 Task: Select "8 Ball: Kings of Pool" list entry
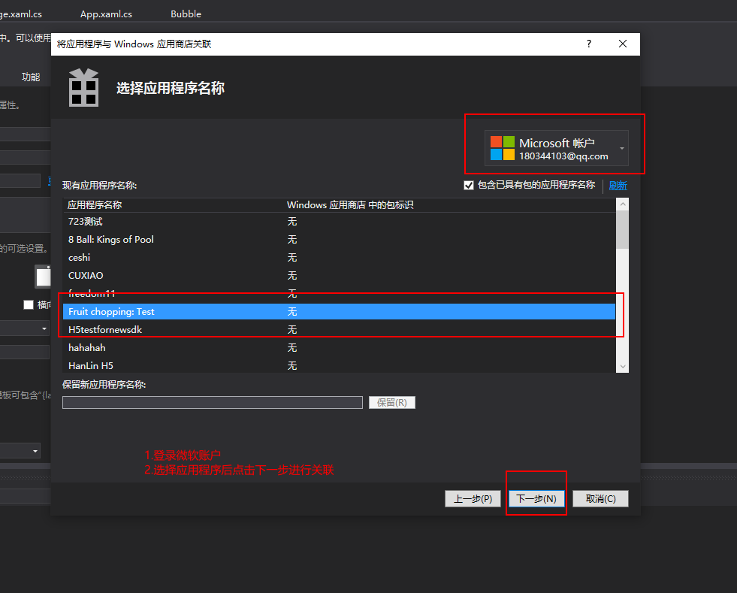coord(111,240)
